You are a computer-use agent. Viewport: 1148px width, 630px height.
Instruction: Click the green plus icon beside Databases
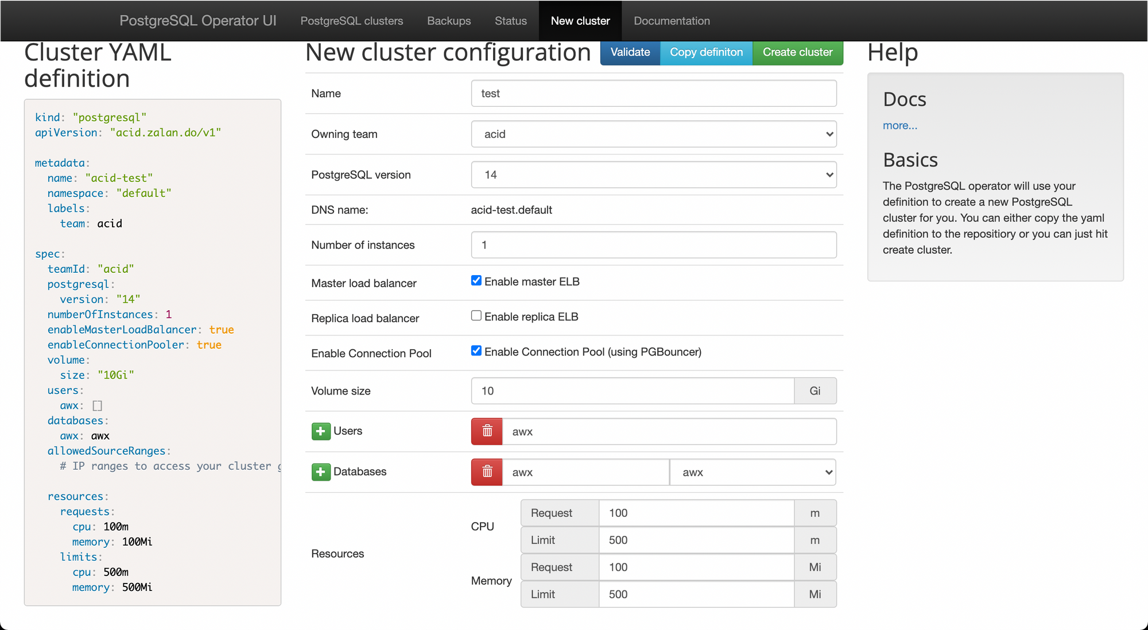[x=321, y=472]
